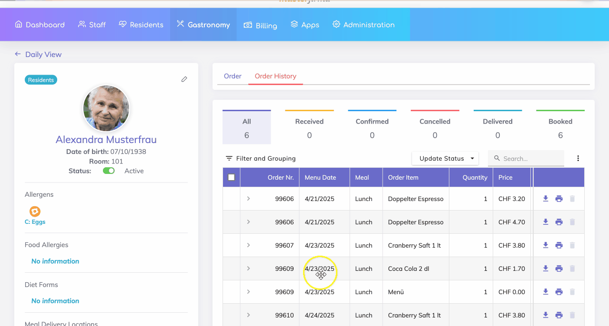
Task: Switch to the Order tab
Action: pyautogui.click(x=233, y=76)
